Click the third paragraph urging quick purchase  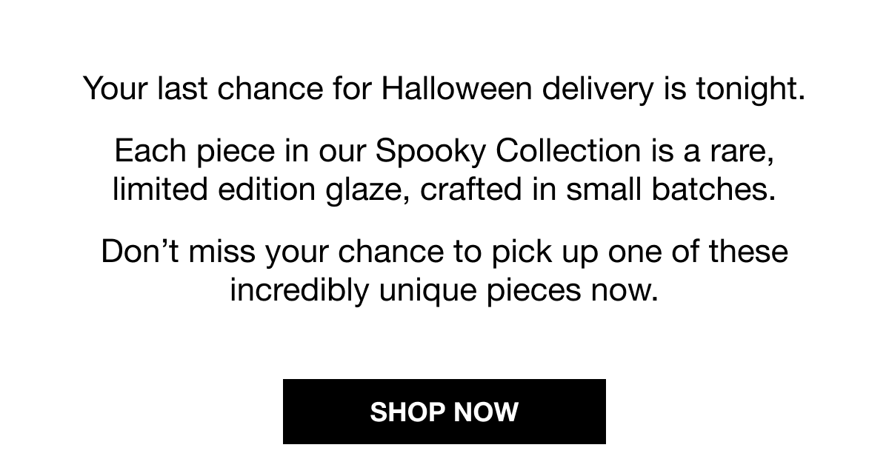pos(444,270)
